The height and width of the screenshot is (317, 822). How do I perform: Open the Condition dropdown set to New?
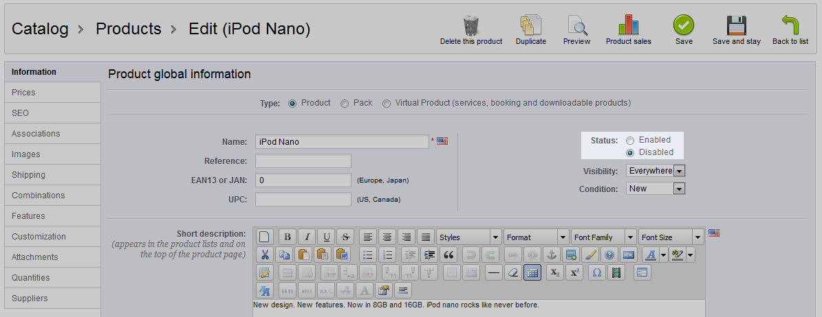(x=656, y=188)
